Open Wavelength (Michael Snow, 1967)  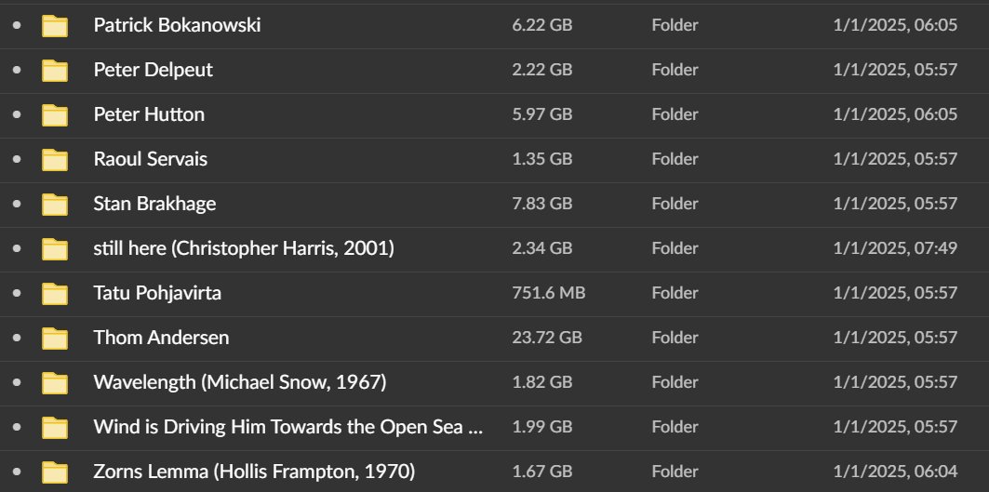pos(239,382)
